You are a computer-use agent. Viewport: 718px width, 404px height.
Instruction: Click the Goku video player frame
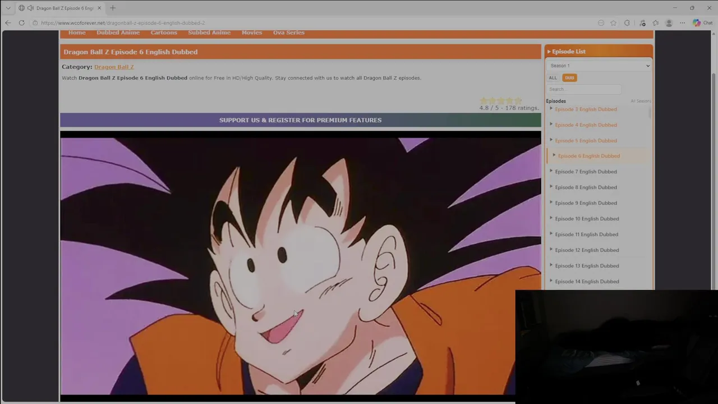click(301, 266)
